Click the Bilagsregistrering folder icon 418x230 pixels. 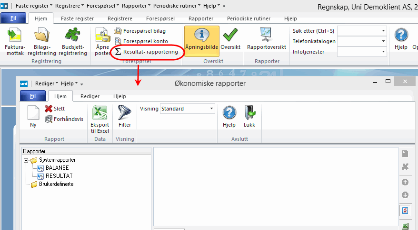point(42,36)
